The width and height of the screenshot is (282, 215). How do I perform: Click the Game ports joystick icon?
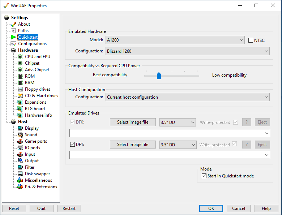pyautogui.click(x=20, y=141)
